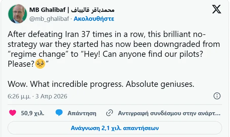Click the Απάντηση reply label
The width and height of the screenshot is (230, 137).
click(82, 113)
